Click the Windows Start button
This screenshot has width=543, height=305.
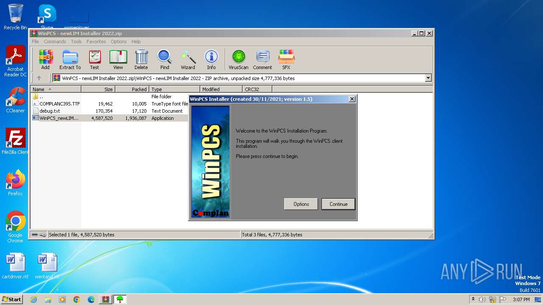[x=11, y=299]
